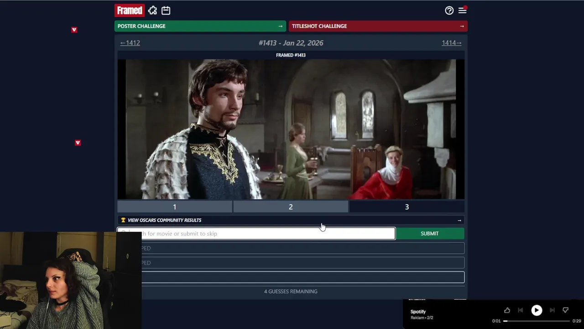This screenshot has width=584, height=329.
Task: Open the Titleshot Challenge banner
Action: click(x=378, y=26)
